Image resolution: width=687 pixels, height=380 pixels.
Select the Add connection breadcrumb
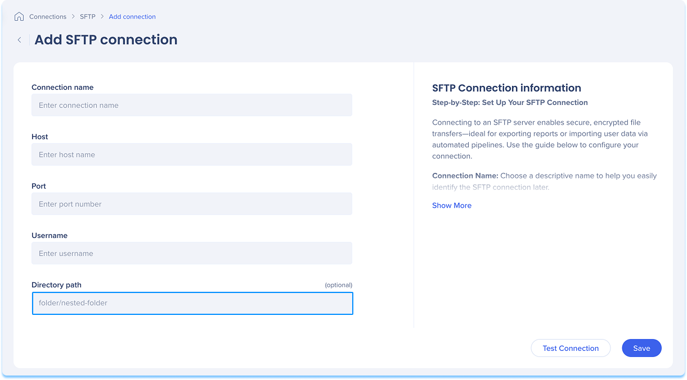click(132, 17)
